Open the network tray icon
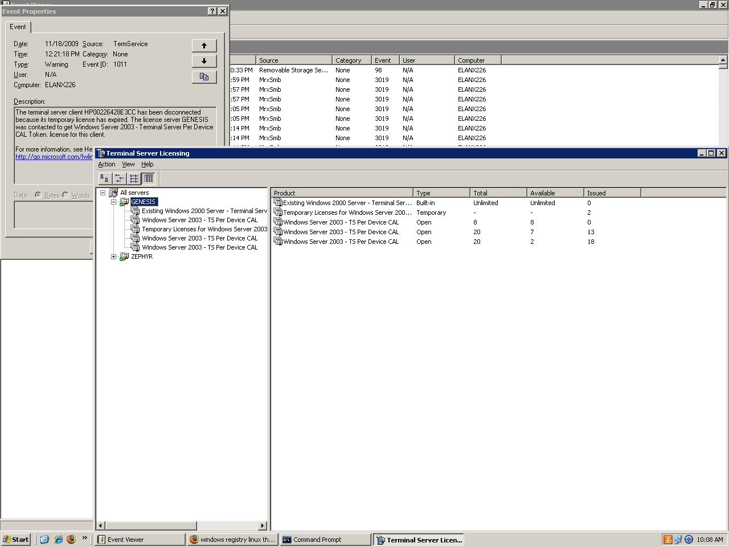729x547 pixels. (x=678, y=539)
